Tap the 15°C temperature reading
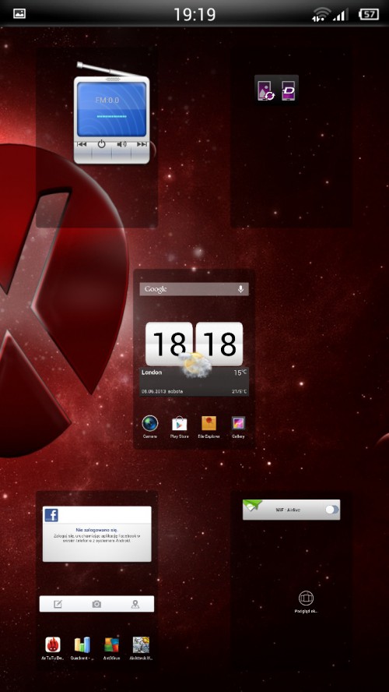389x692 pixels. (240, 372)
